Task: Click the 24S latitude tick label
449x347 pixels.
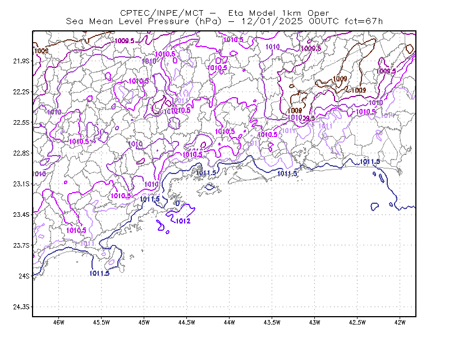Action: point(24,276)
